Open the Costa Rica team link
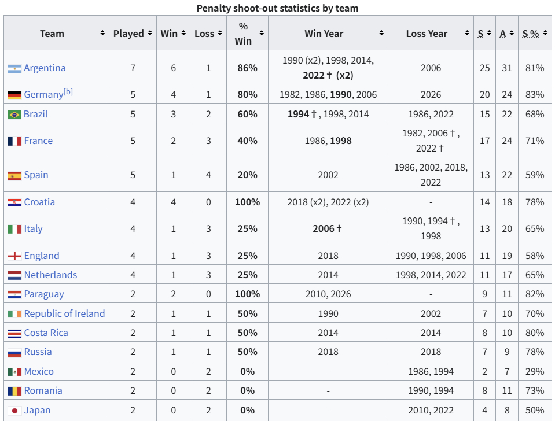Image resolution: width=555 pixels, height=421 pixels. (46, 333)
